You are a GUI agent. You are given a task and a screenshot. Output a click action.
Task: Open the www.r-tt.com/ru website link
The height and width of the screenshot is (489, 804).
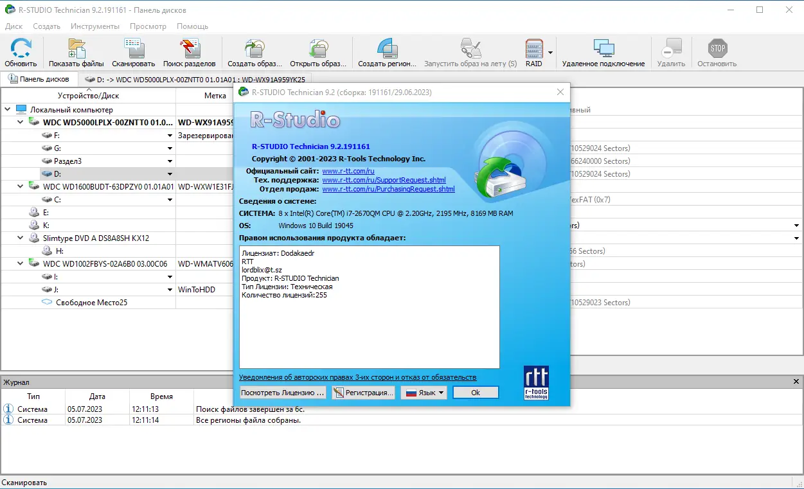tap(348, 171)
